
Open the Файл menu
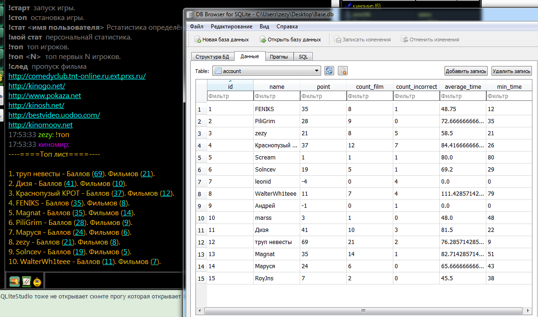click(196, 26)
